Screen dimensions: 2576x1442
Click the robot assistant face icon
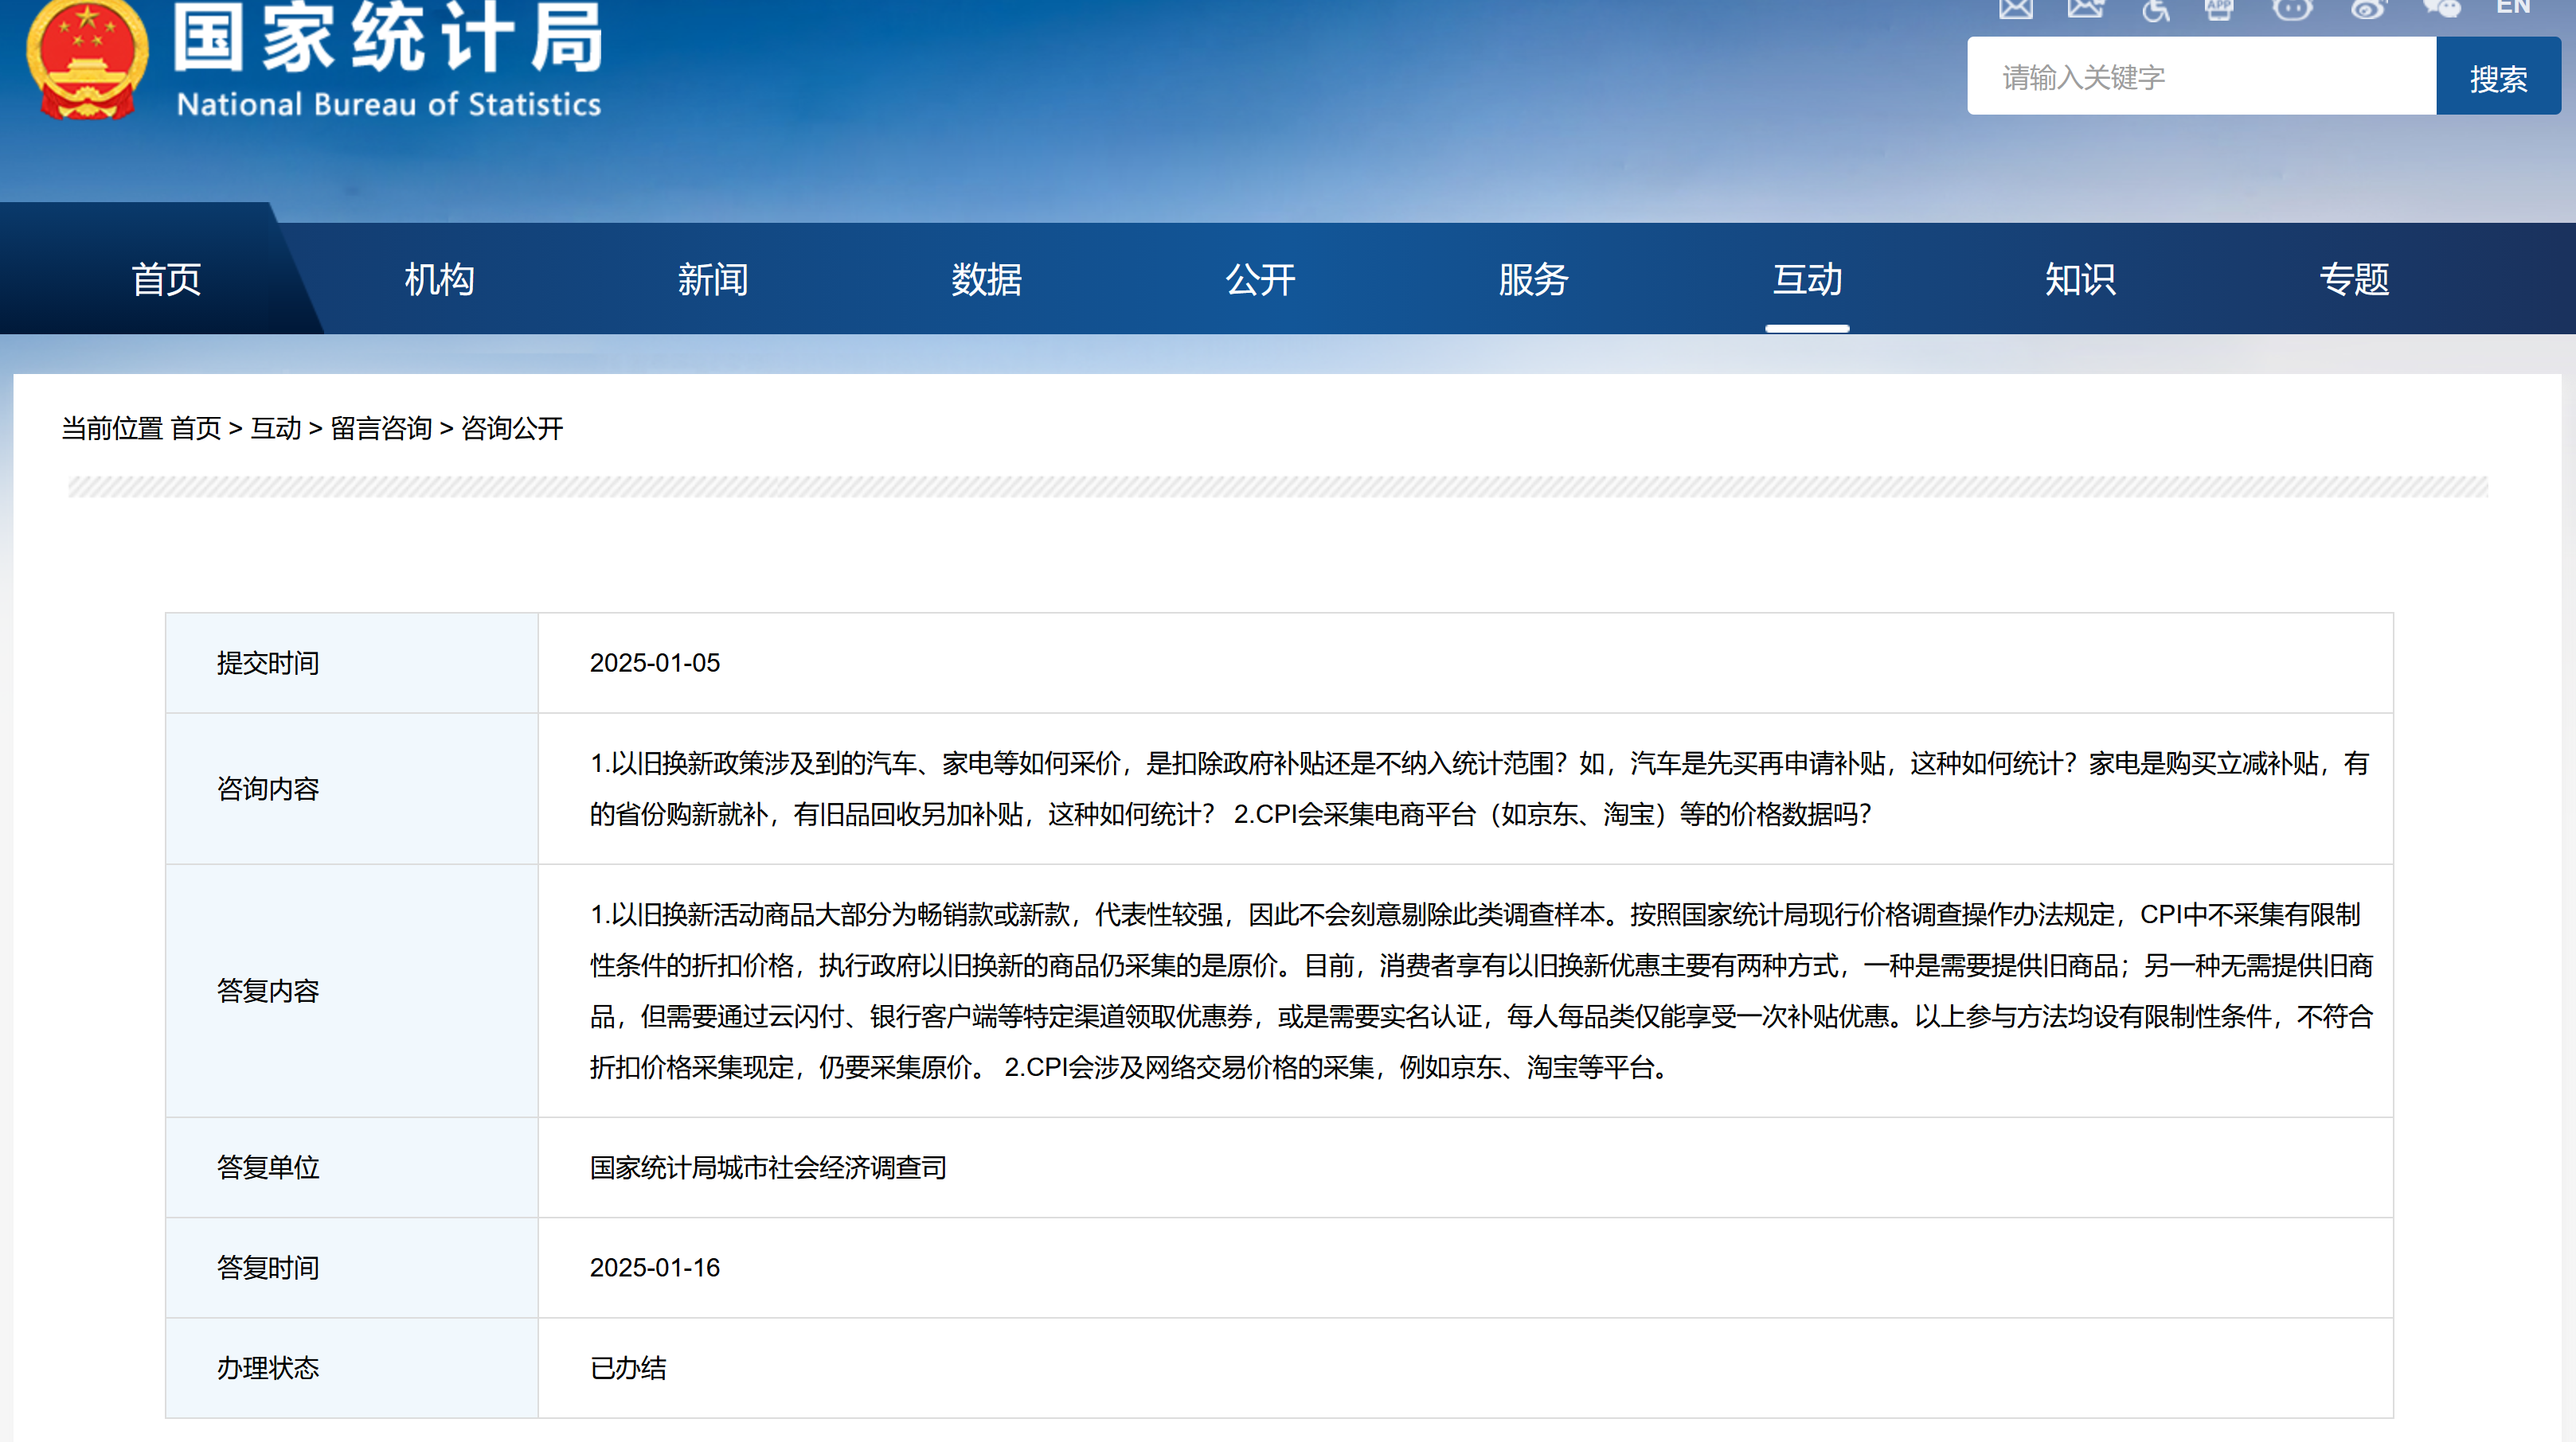coord(2292,9)
